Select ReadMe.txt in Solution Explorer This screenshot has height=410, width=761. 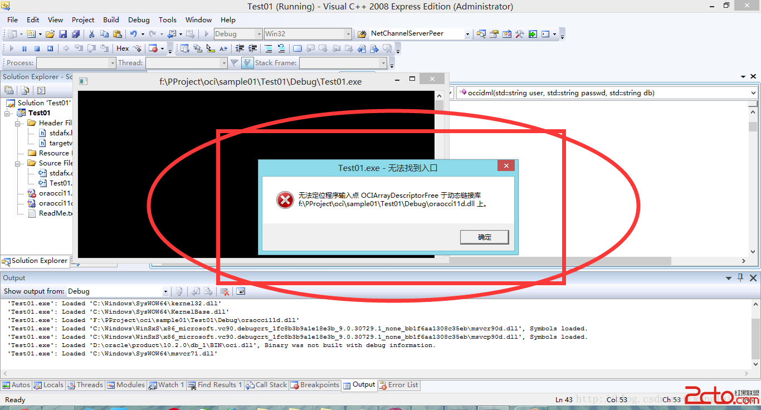50,213
